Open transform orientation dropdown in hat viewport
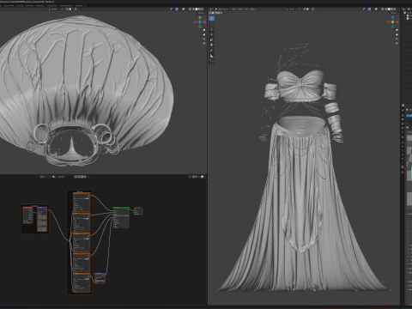The width and height of the screenshot is (412, 309). click(54, 9)
